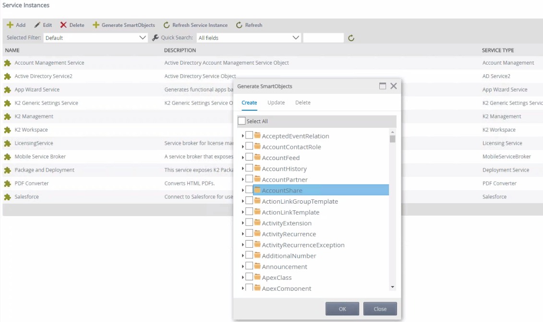Click the Add plus icon in toolbar
The height and width of the screenshot is (322, 543).
[10, 25]
